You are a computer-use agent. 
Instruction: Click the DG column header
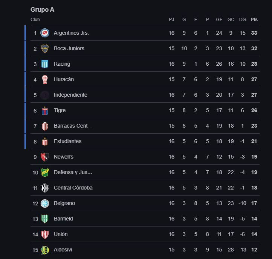[x=242, y=20]
